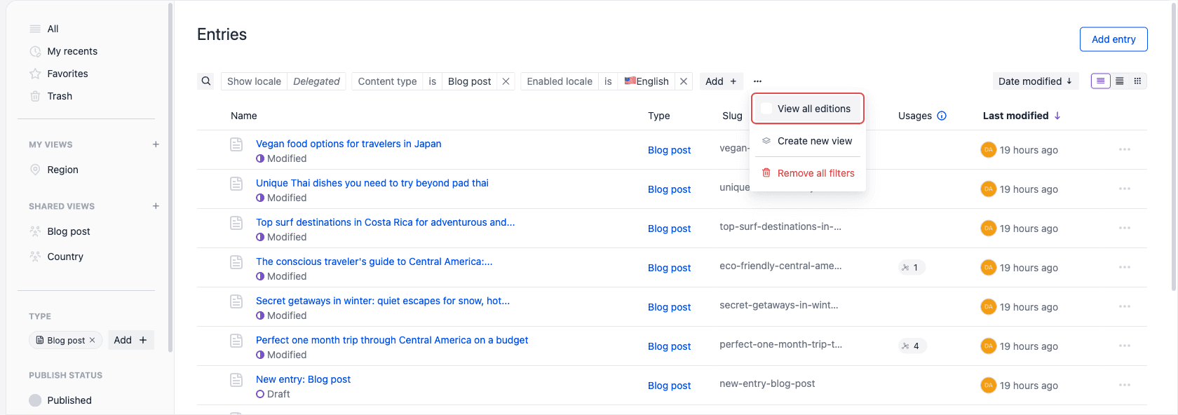The height and width of the screenshot is (415, 1178).
Task: Change the Enabled locale filter operator 'is'
Action: (x=608, y=81)
